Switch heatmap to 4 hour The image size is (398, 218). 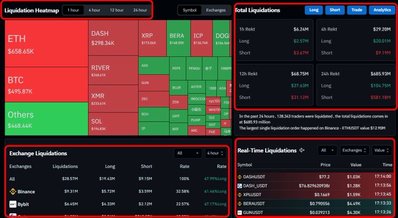[94, 10]
